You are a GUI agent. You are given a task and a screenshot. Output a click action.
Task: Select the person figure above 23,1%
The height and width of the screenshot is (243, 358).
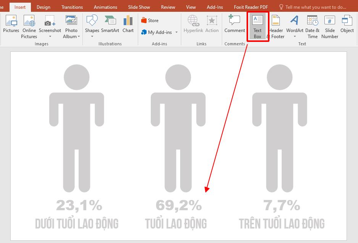(x=76, y=128)
